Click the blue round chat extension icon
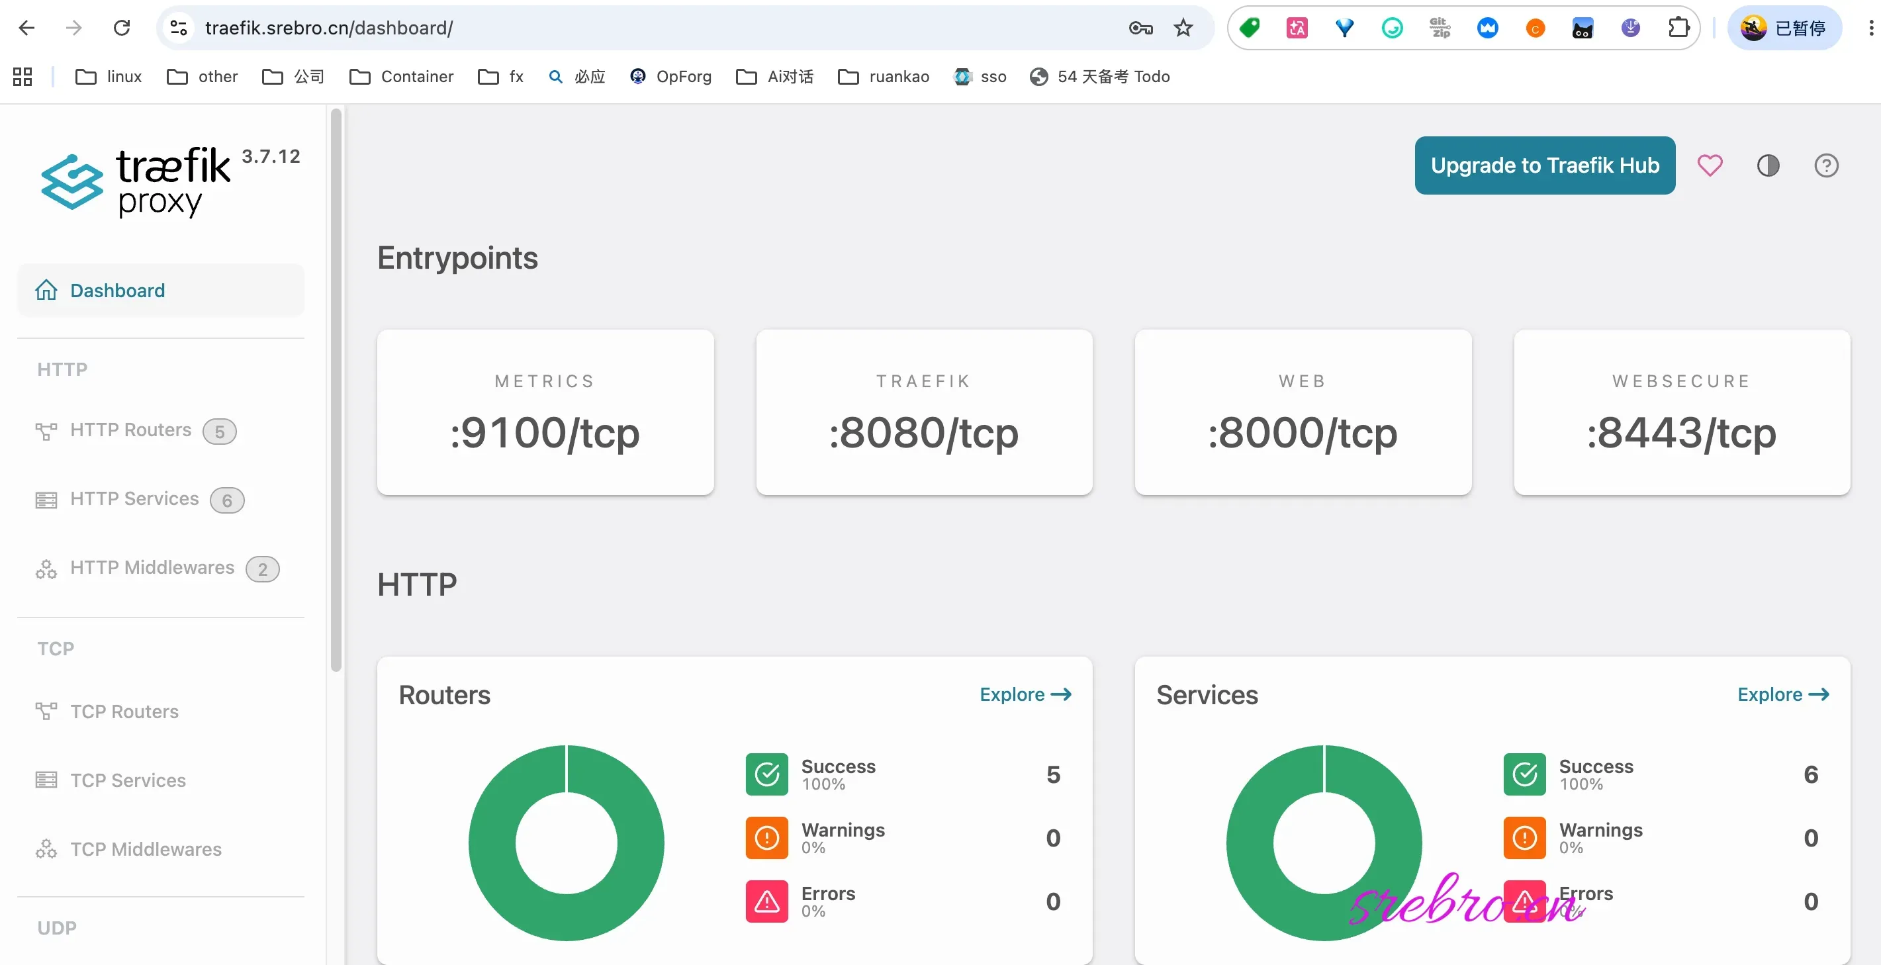Image resolution: width=1881 pixels, height=965 pixels. pyautogui.click(x=1487, y=28)
